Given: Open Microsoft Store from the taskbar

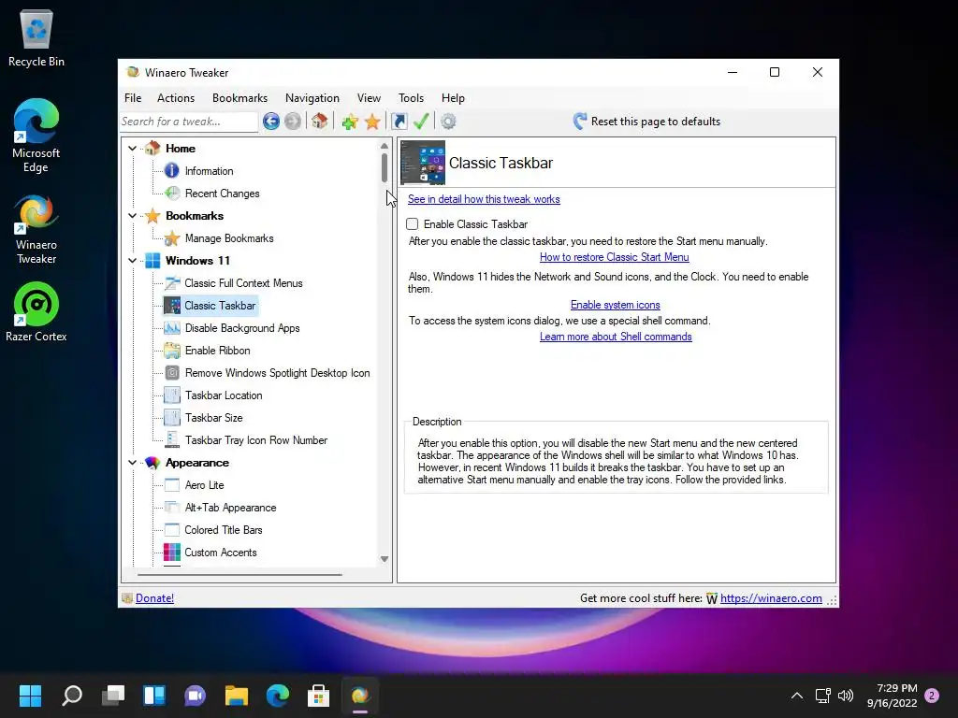Looking at the screenshot, I should tap(318, 696).
